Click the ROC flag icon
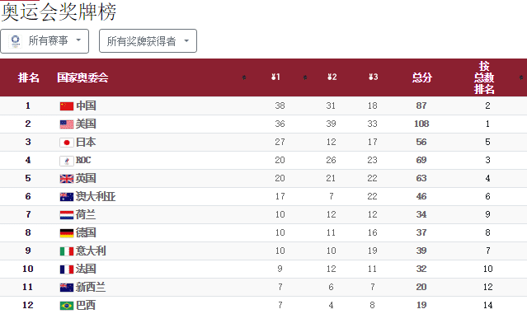This screenshot has width=527, height=314. (67, 161)
